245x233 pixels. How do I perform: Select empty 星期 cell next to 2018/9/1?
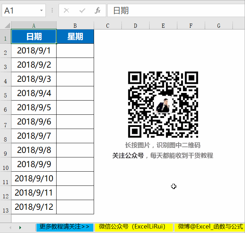pyautogui.click(x=75, y=51)
